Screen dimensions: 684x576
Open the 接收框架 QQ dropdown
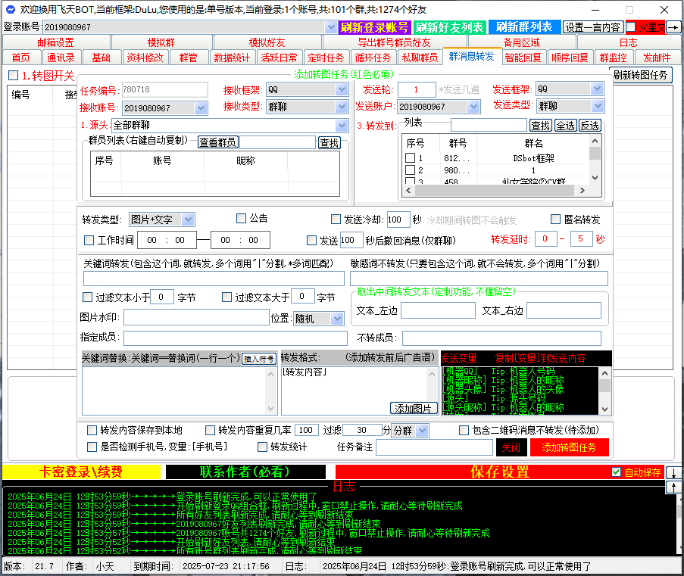click(x=342, y=89)
